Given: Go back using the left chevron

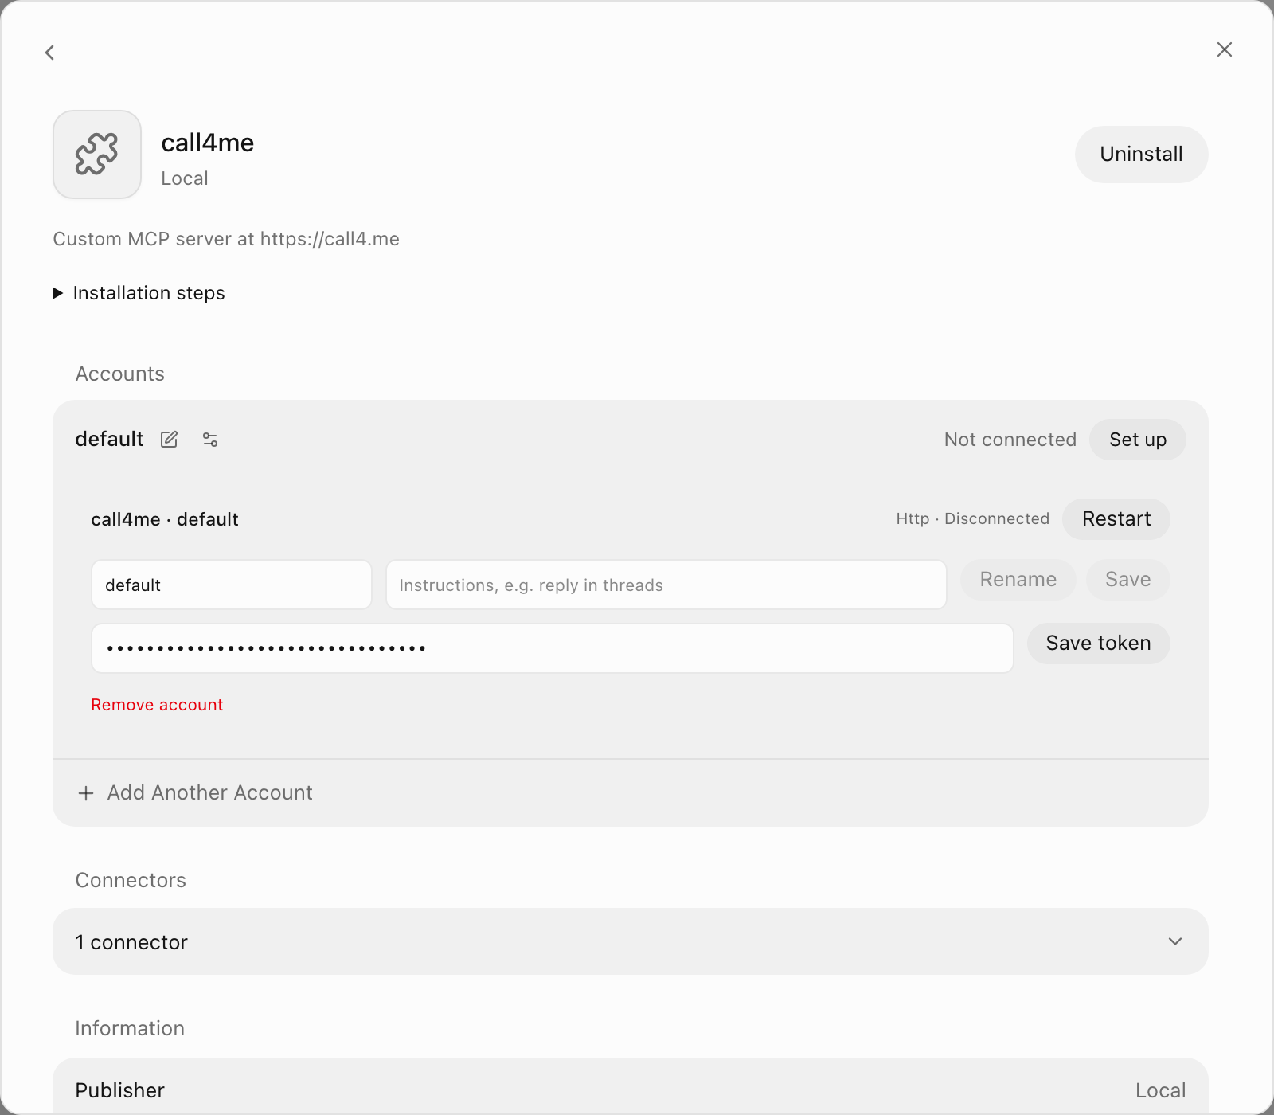Looking at the screenshot, I should (49, 53).
